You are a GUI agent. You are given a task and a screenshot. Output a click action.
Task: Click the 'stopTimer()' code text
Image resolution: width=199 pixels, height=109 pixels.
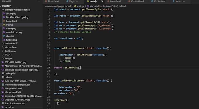point(61,100)
